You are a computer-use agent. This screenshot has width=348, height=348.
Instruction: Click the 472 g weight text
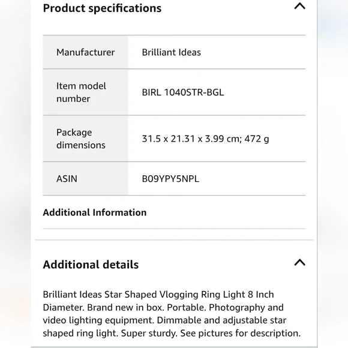(x=257, y=139)
